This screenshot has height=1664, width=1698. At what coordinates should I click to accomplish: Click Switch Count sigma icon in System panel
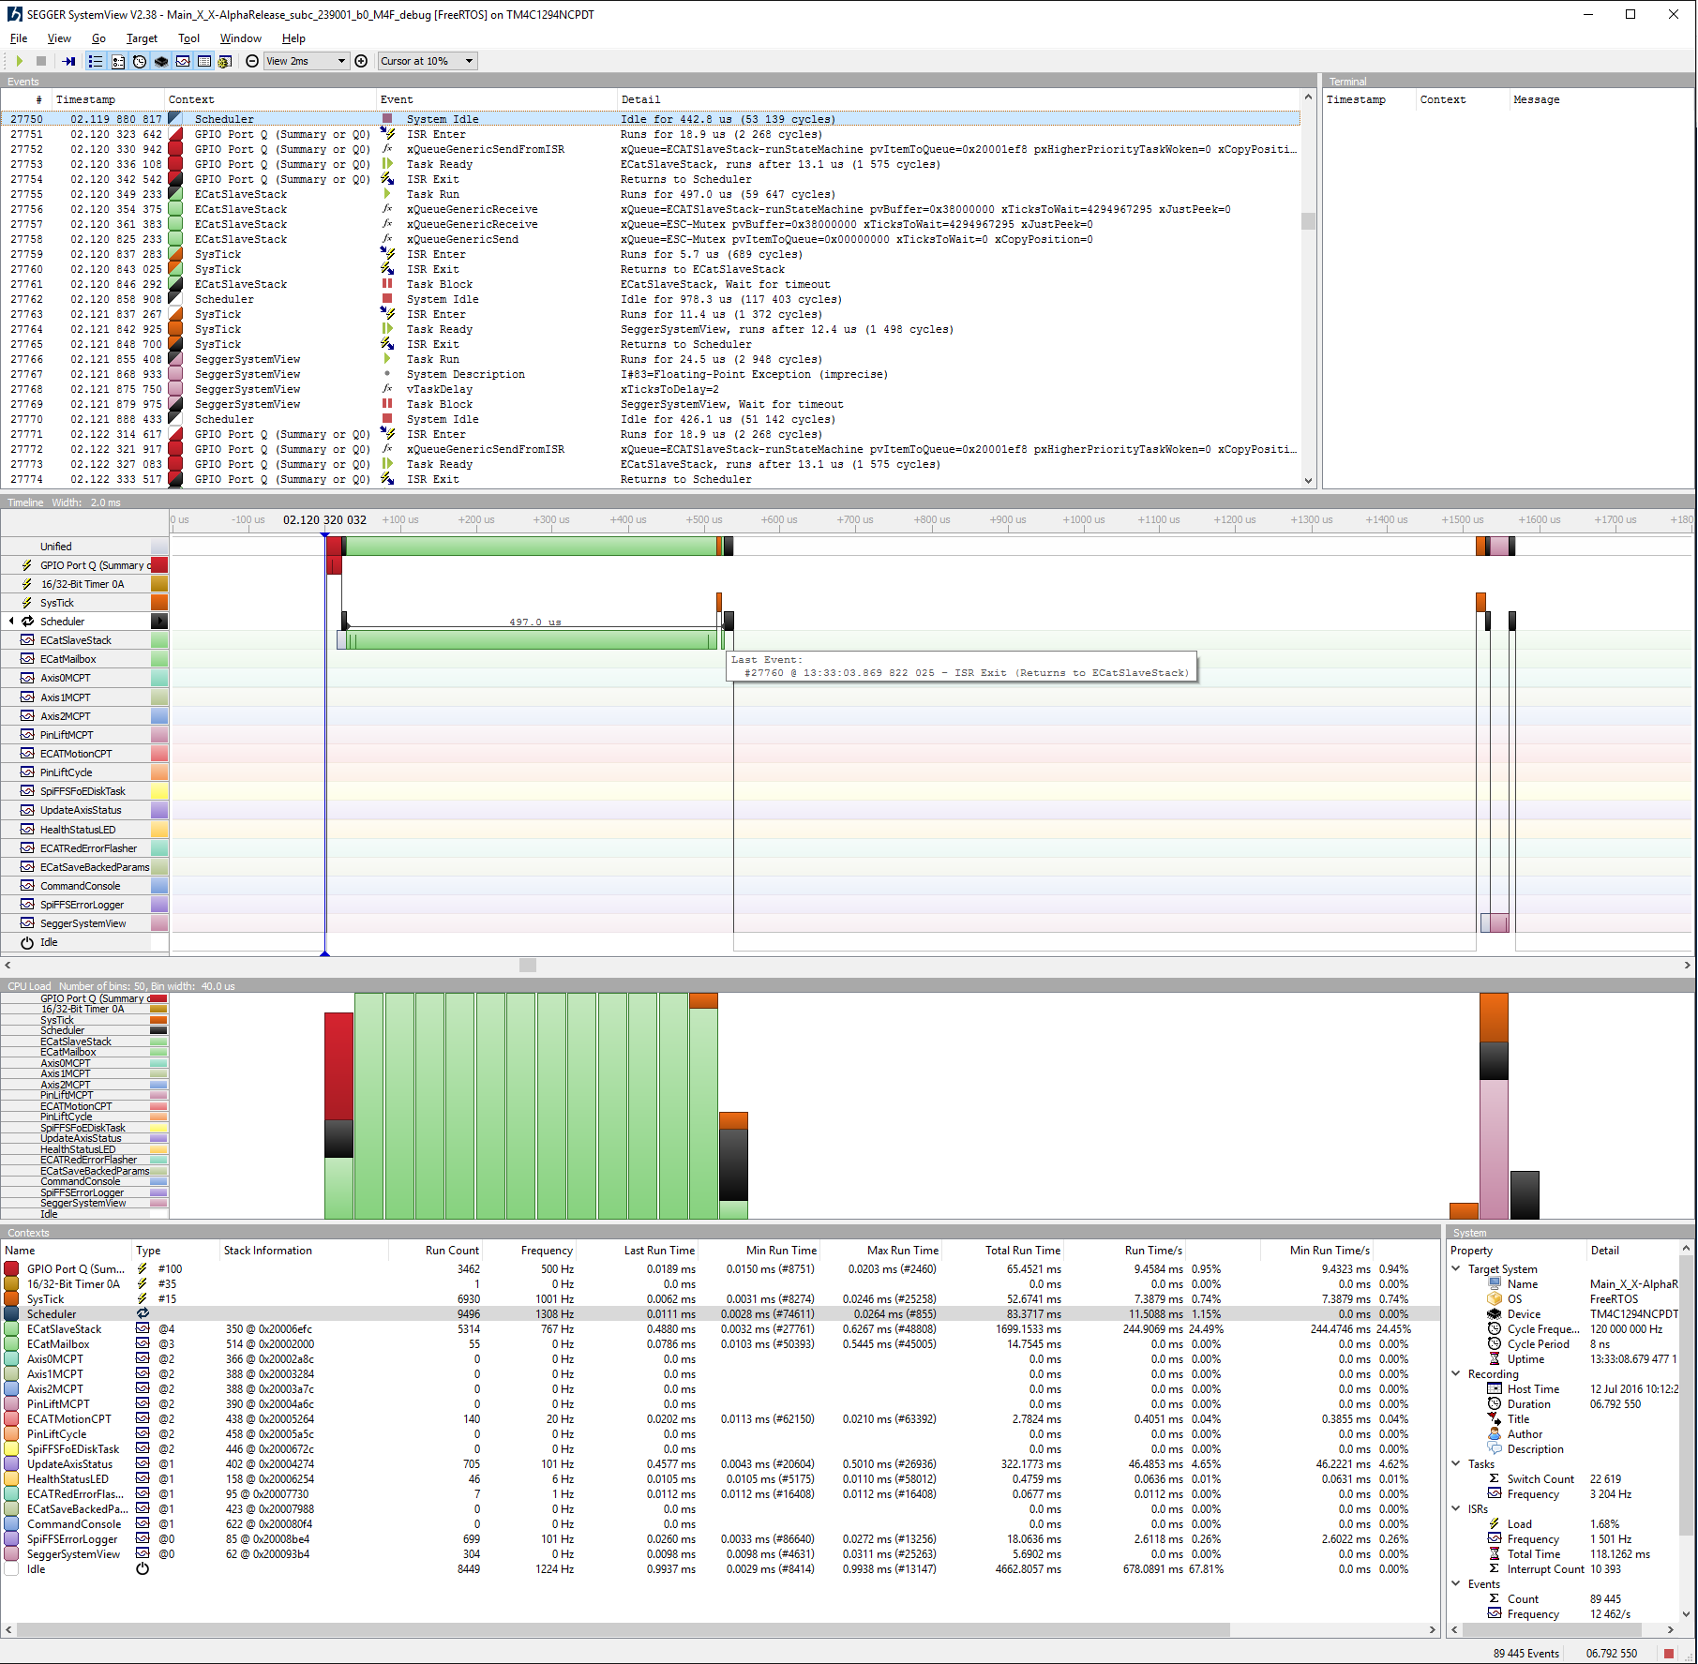[x=1495, y=1478]
